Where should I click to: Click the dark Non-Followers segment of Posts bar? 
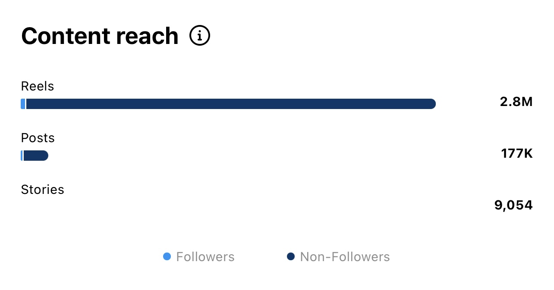pos(35,156)
